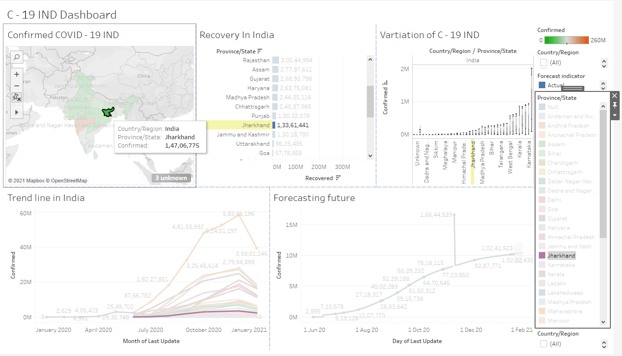The width and height of the screenshot is (622, 356).
Task: Click the 3 unknown map indicator
Action: click(171, 178)
